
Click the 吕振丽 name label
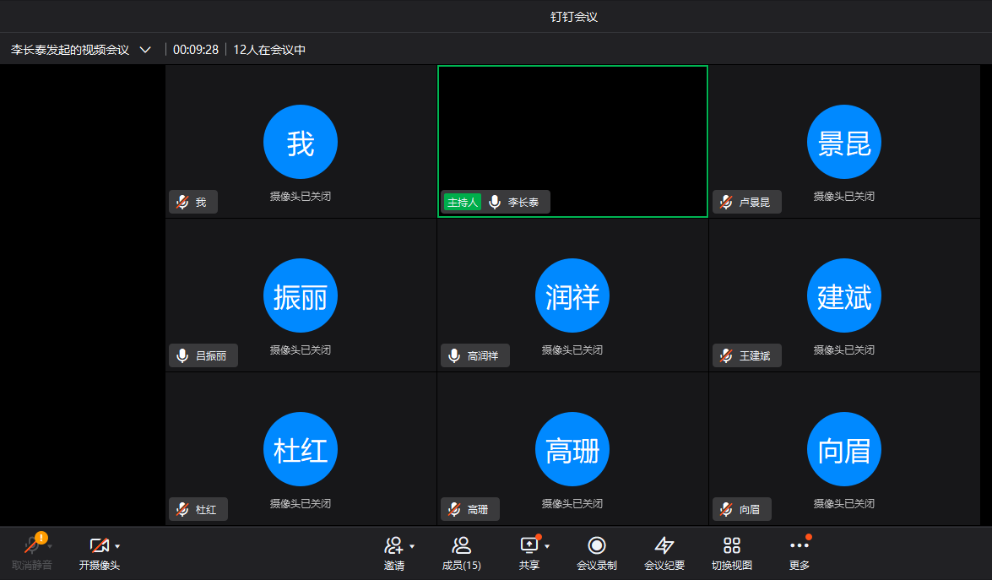211,355
